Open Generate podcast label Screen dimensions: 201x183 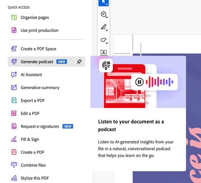(37, 62)
